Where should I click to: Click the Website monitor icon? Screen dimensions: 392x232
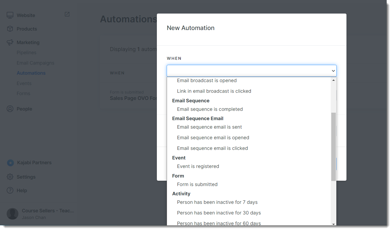[10, 15]
